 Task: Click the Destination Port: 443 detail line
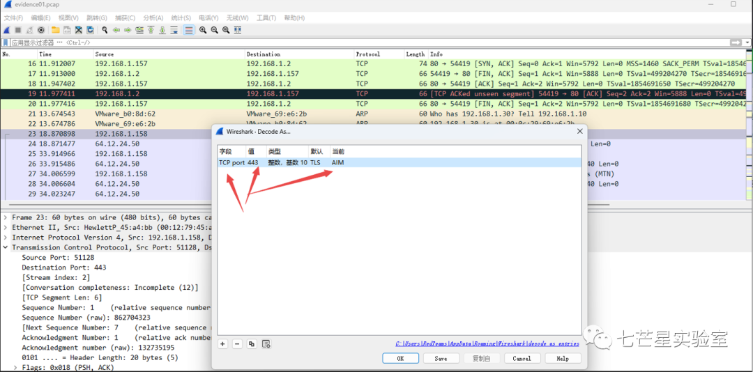tap(64, 268)
